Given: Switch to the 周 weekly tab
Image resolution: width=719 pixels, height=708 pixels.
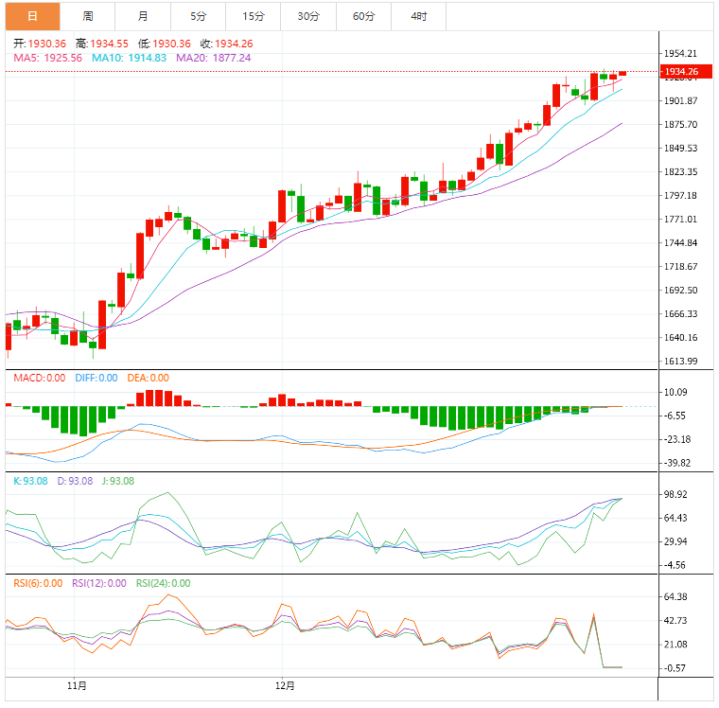Looking at the screenshot, I should pos(88,16).
